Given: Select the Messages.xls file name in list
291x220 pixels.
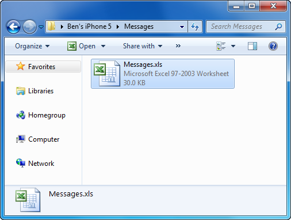Looking at the screenshot, I should [x=143, y=65].
